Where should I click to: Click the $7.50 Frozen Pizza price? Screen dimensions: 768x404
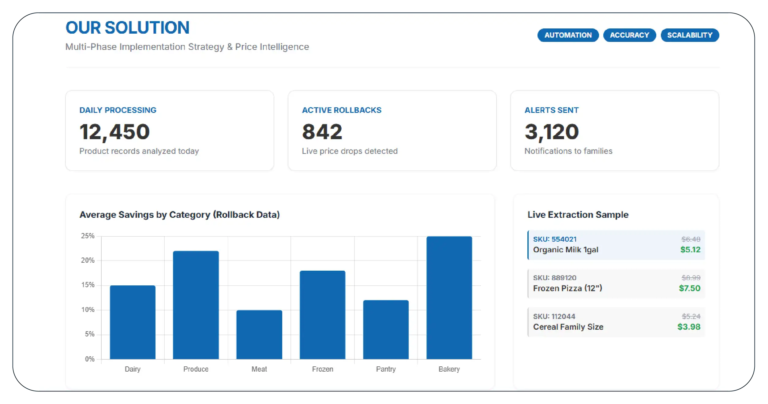[689, 288]
